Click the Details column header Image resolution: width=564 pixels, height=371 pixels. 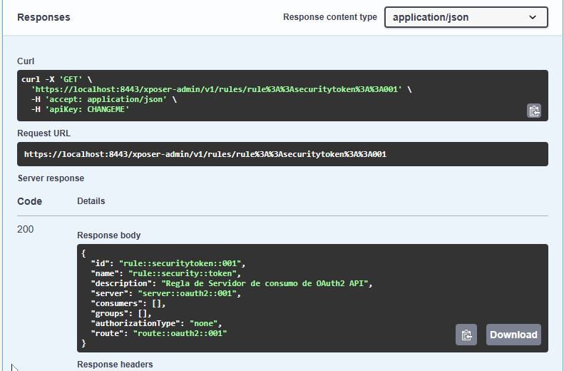[91, 201]
